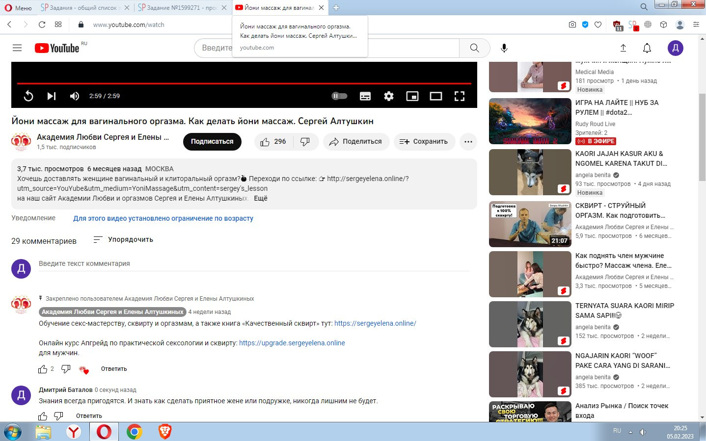The image size is (706, 441).
Task: Dislike the pinned comment
Action: pyautogui.click(x=66, y=369)
